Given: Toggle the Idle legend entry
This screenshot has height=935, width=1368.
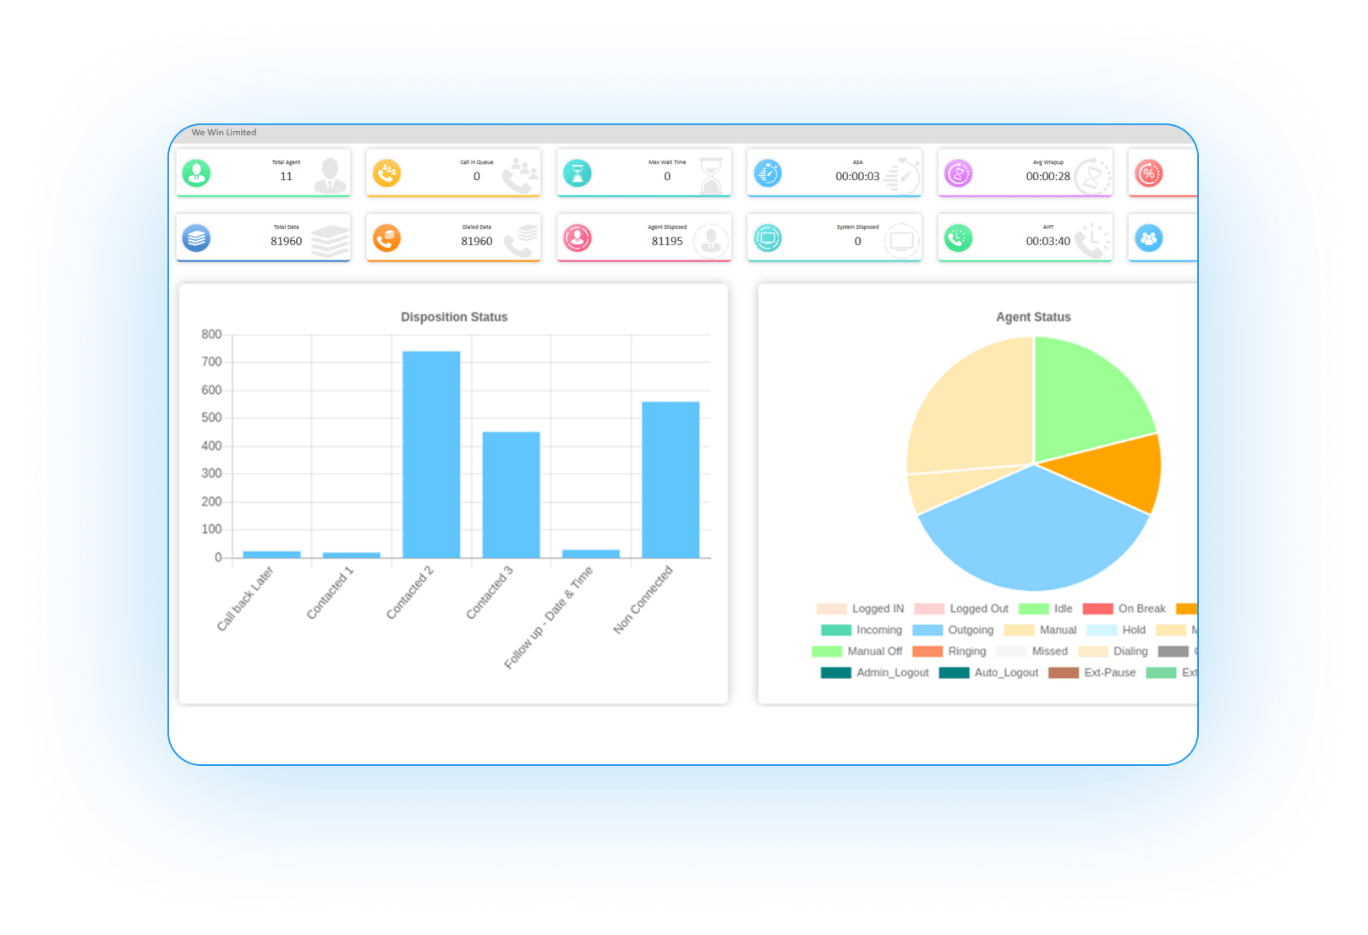Looking at the screenshot, I should tap(1045, 609).
